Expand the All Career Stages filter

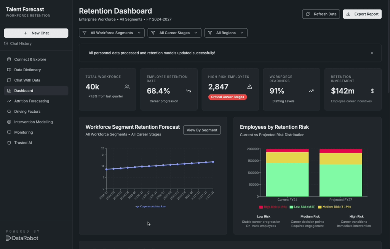tap(174, 33)
